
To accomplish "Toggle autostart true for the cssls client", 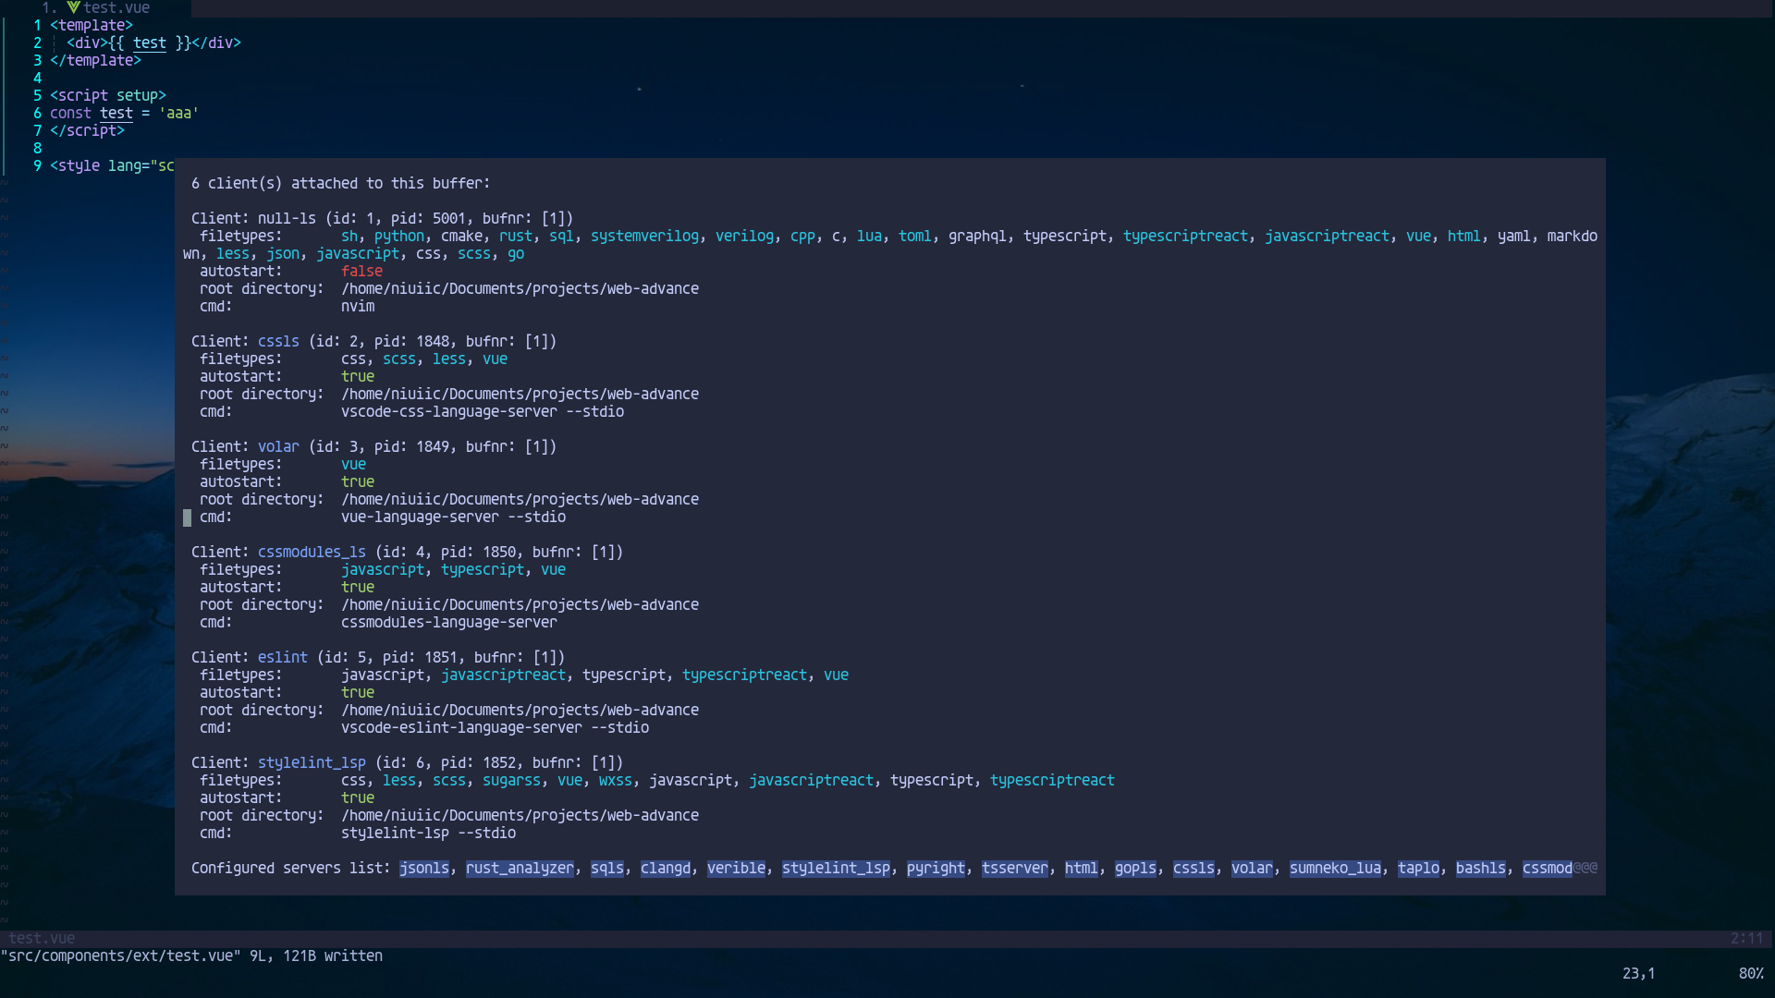I will [358, 376].
